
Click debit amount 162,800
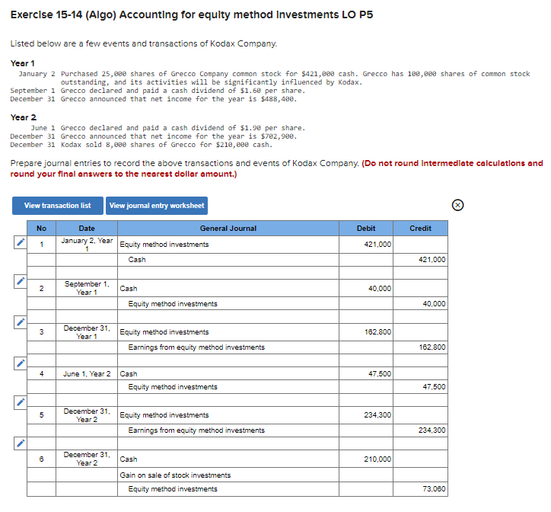[366, 332]
